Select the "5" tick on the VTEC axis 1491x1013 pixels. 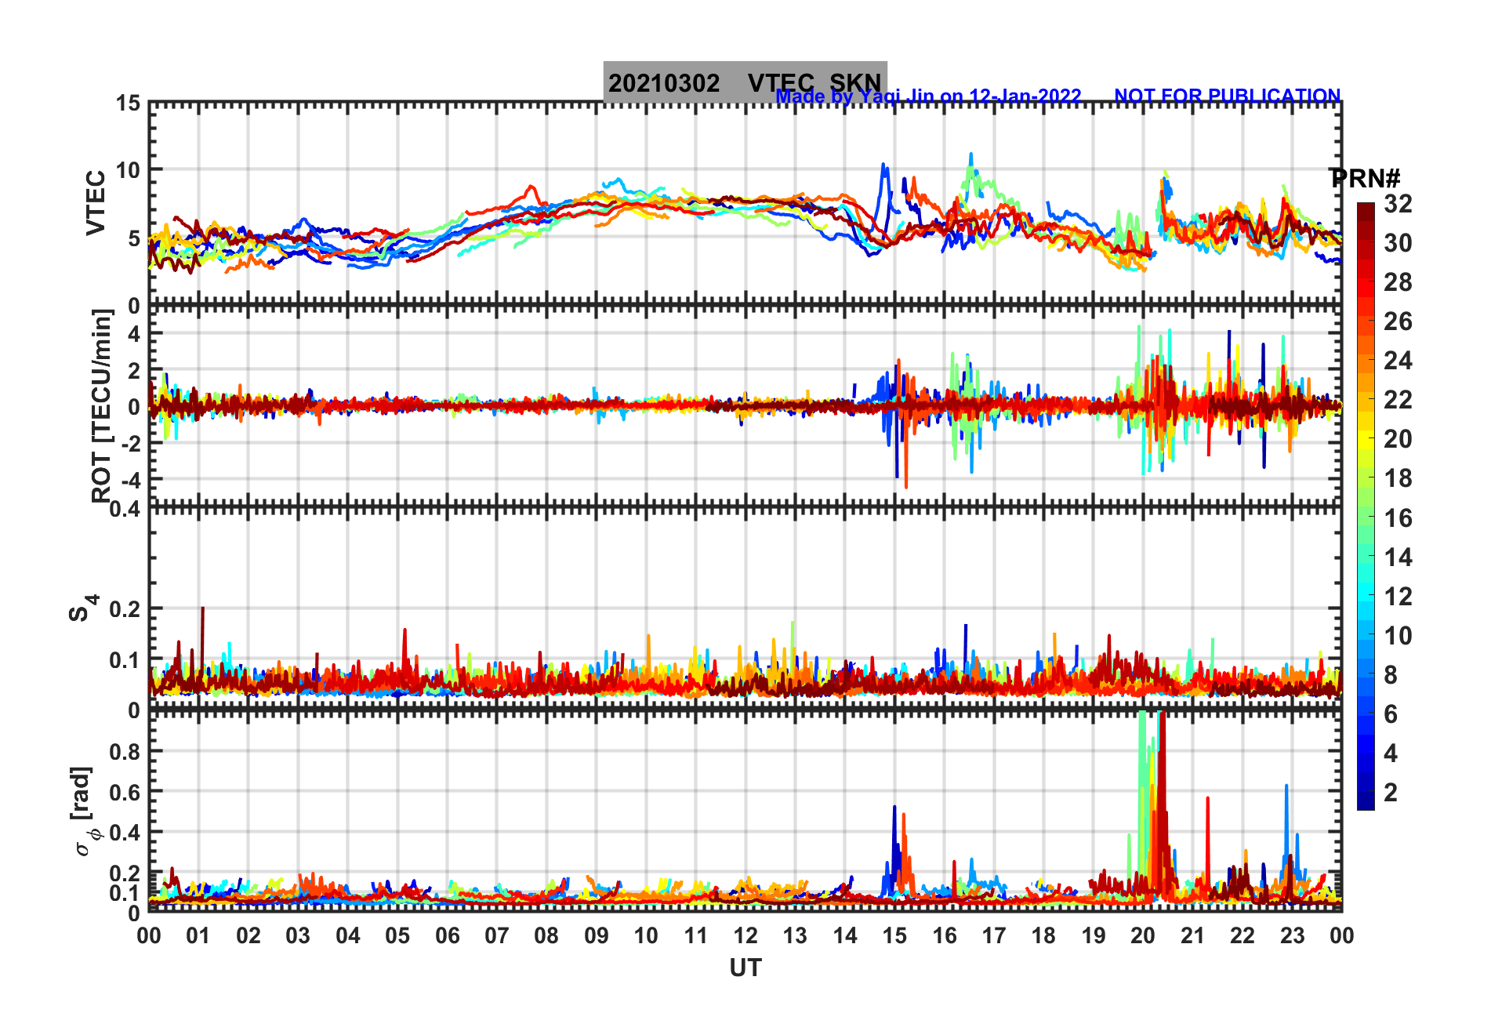coord(134,238)
